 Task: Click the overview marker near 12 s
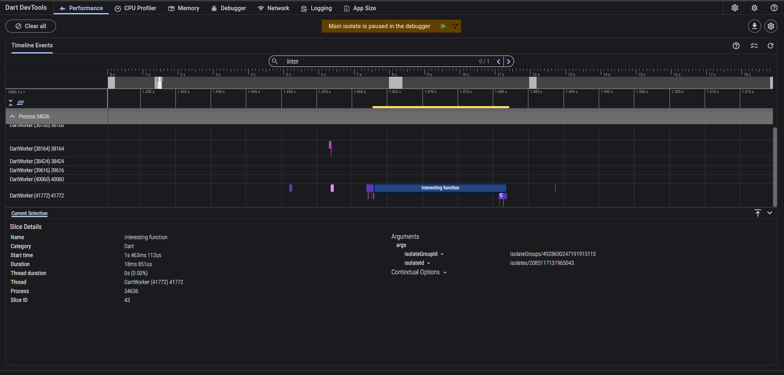tap(533, 83)
